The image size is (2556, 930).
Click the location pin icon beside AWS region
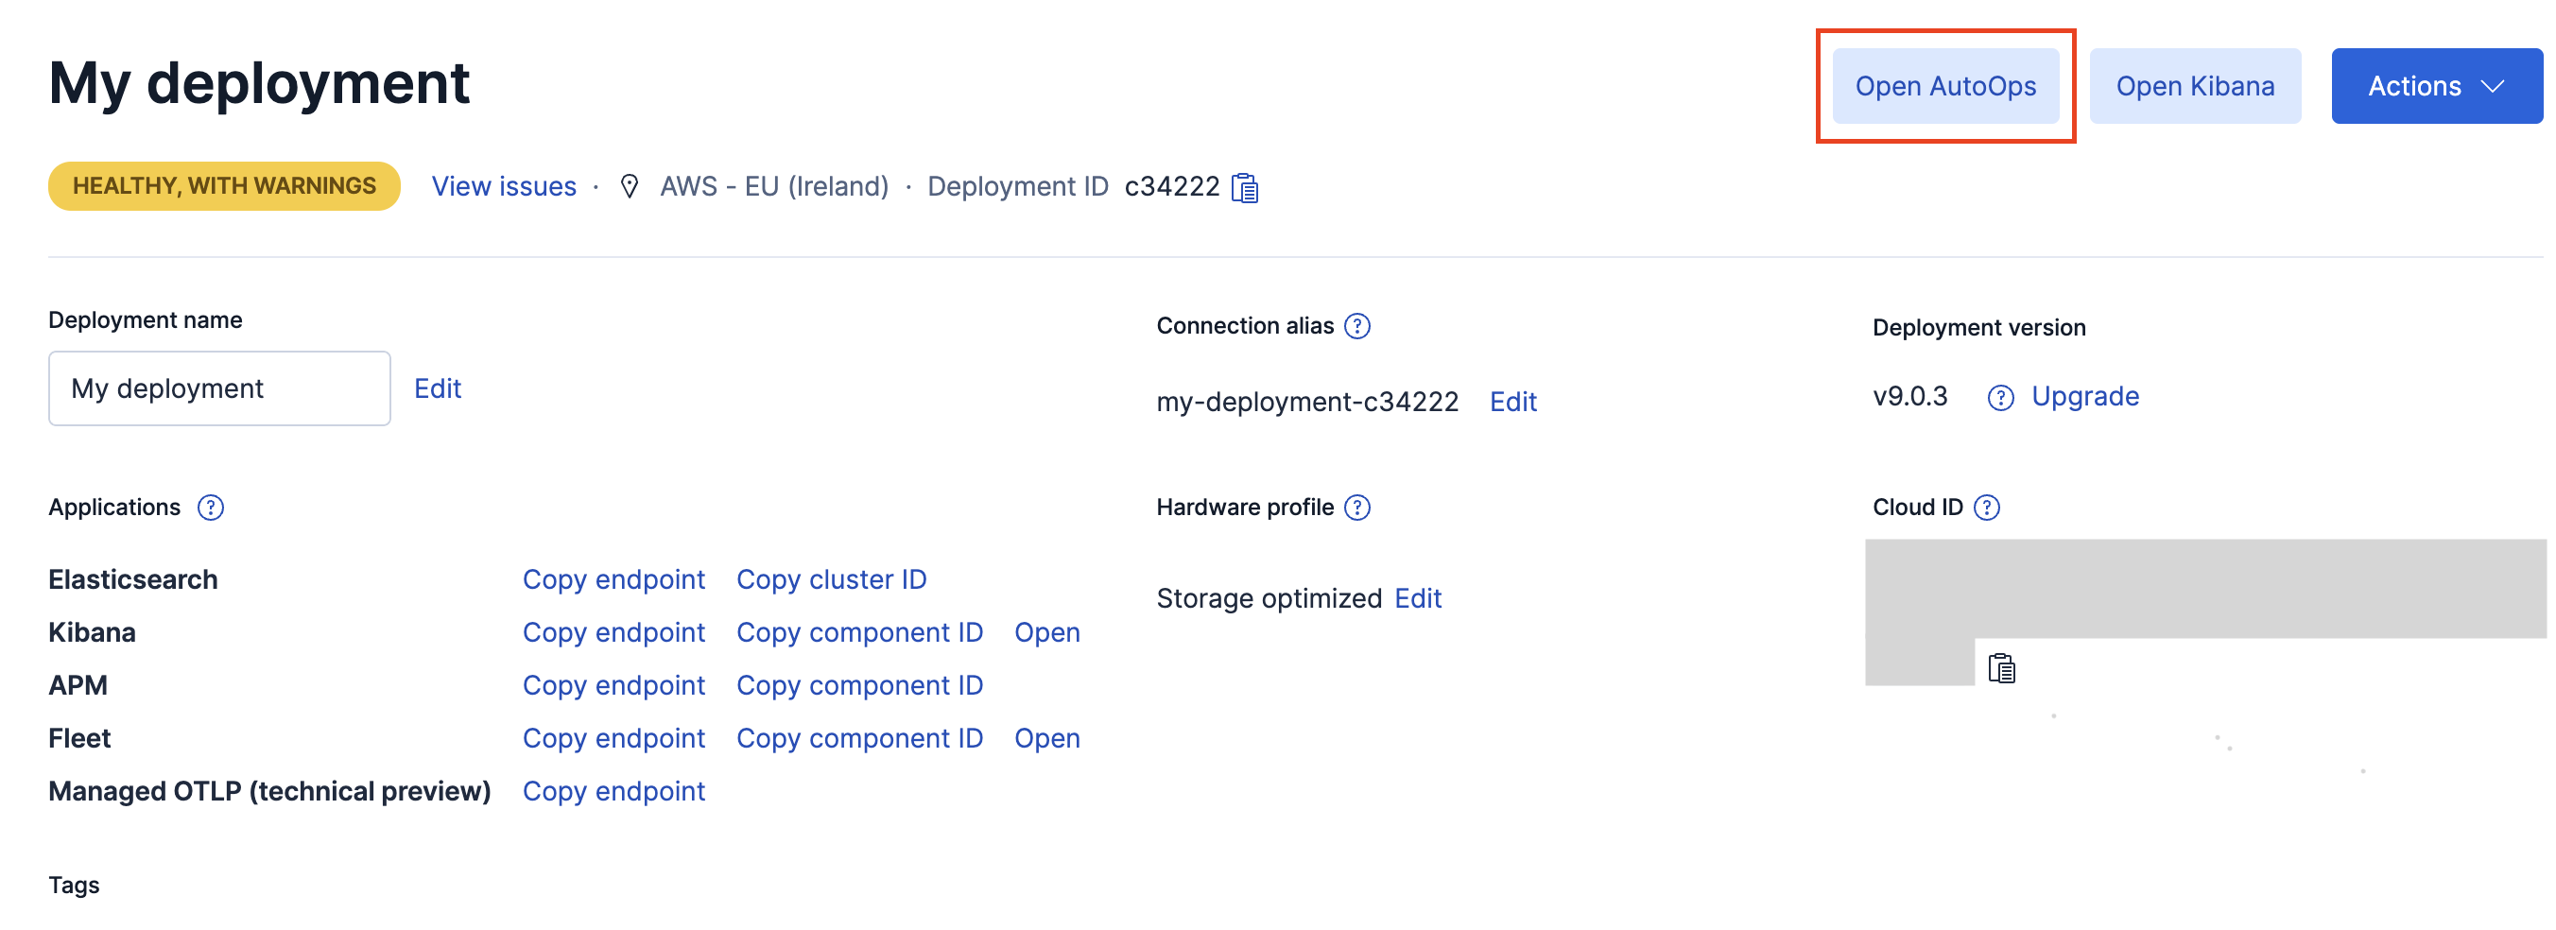630,185
